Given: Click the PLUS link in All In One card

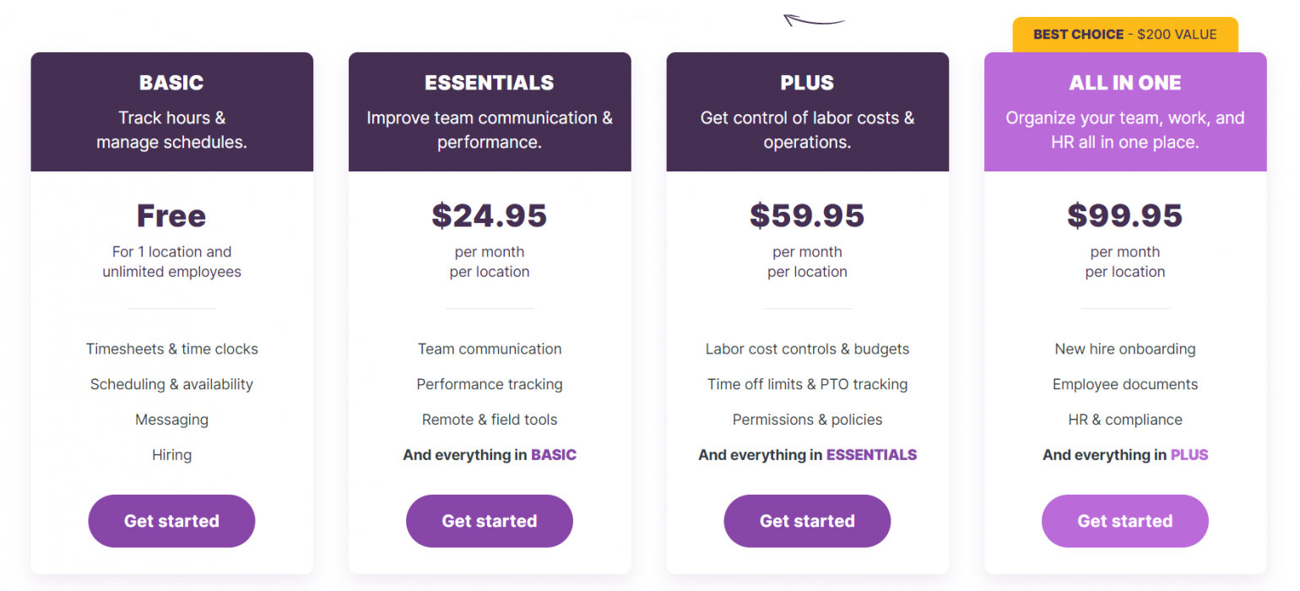Looking at the screenshot, I should pos(1189,455).
